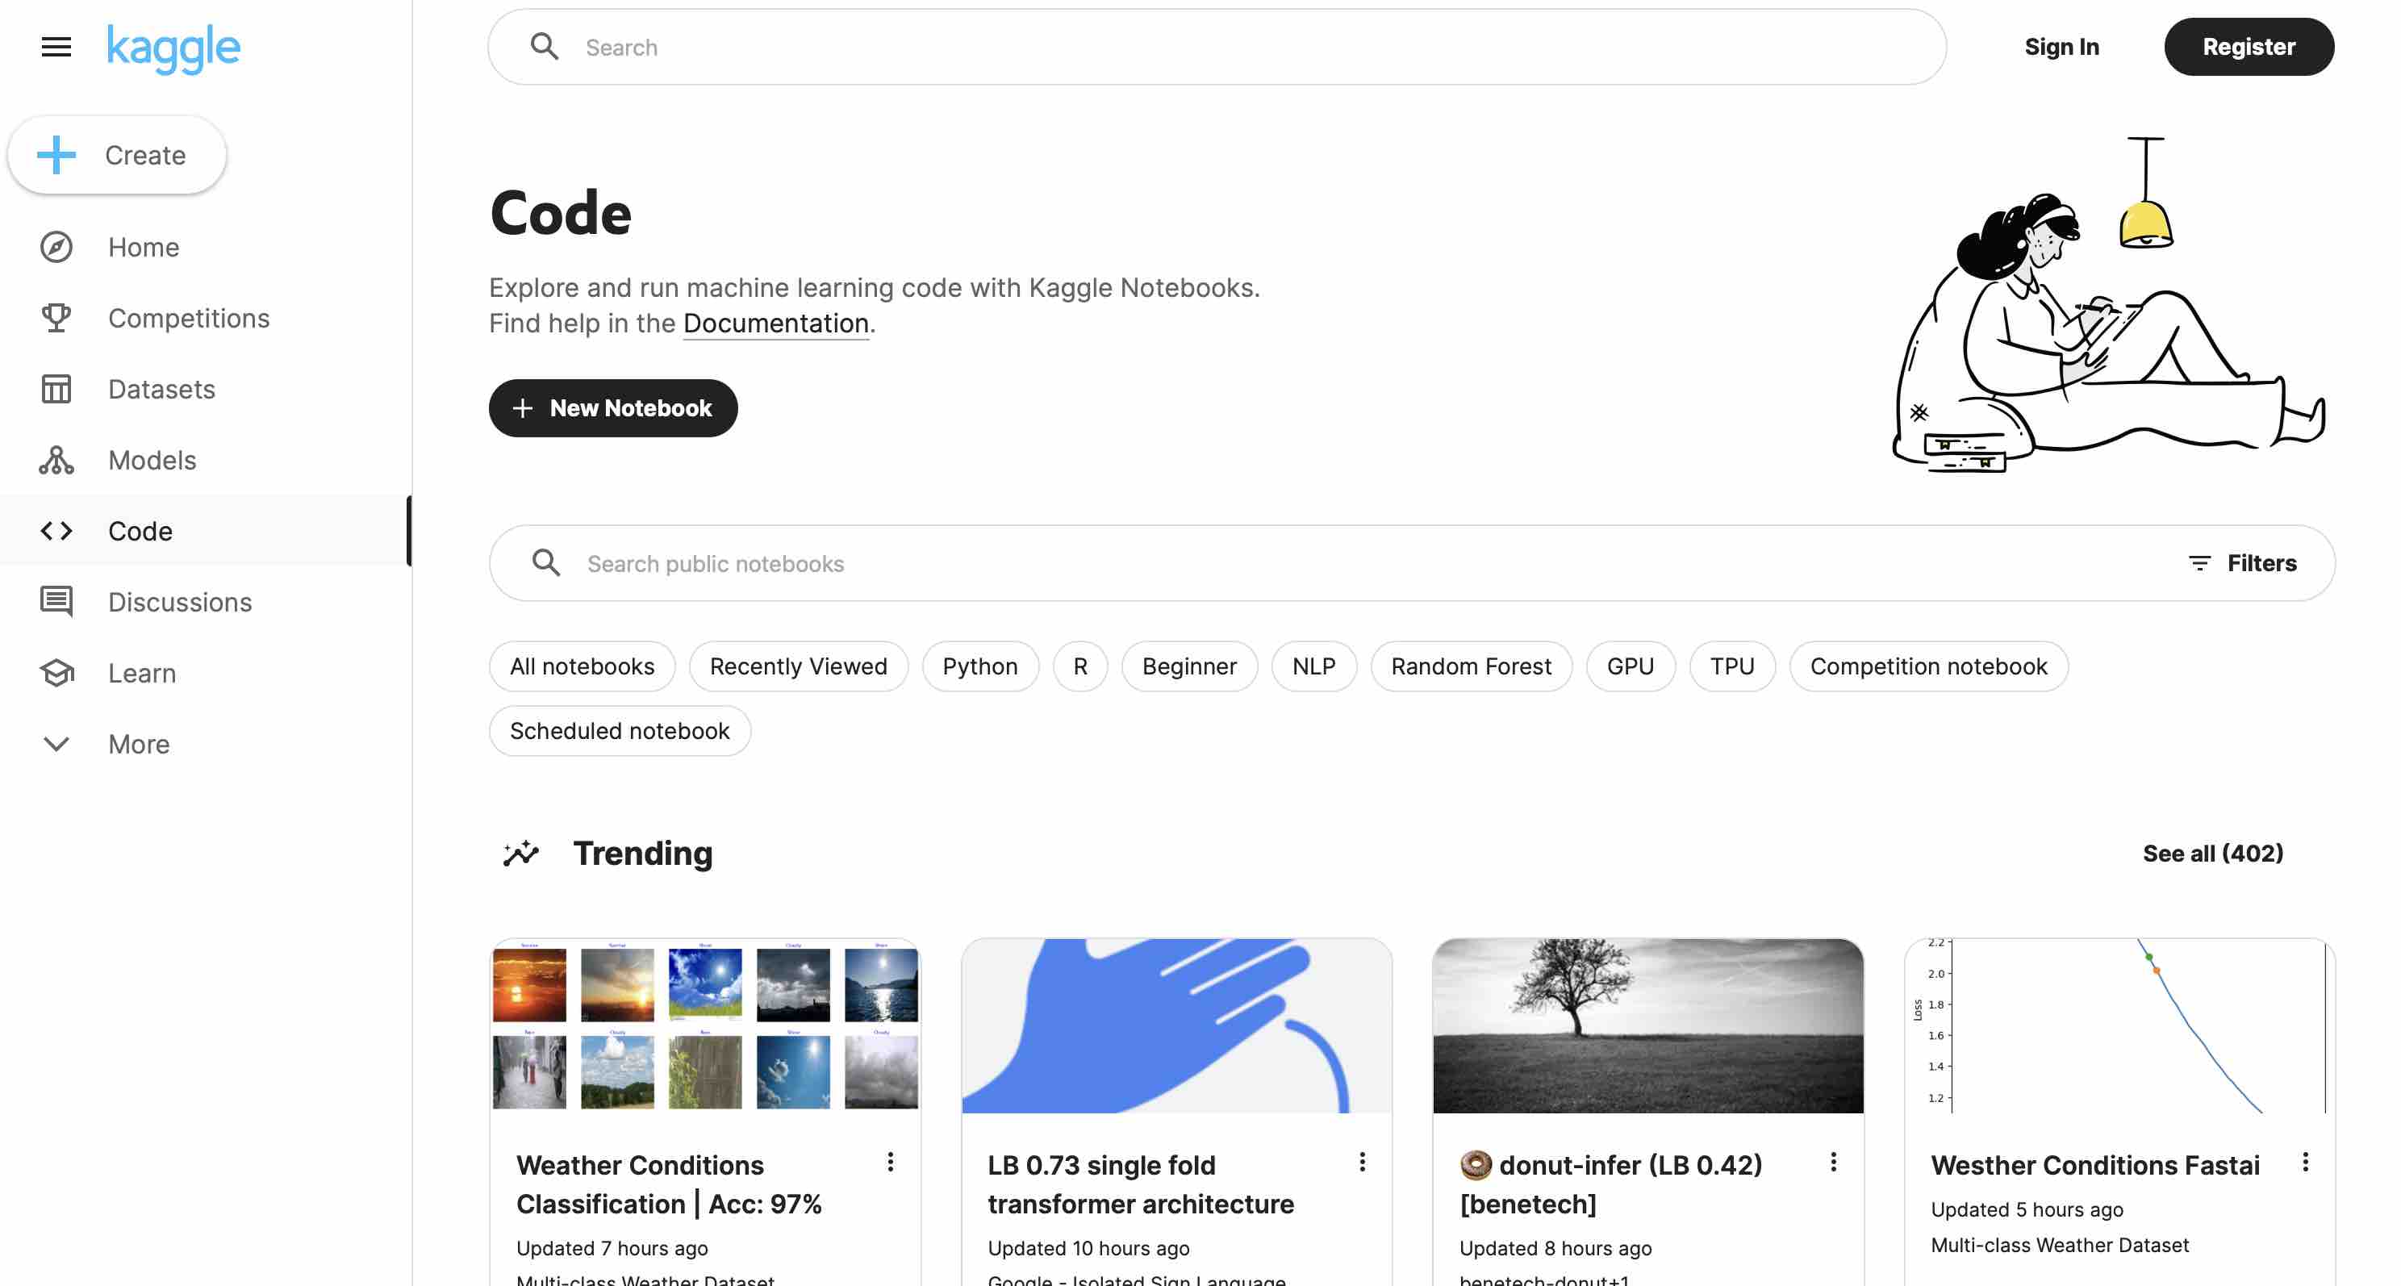Open the Weather Conditions Classification thumbnail
Image resolution: width=2401 pixels, height=1286 pixels.
704,1025
